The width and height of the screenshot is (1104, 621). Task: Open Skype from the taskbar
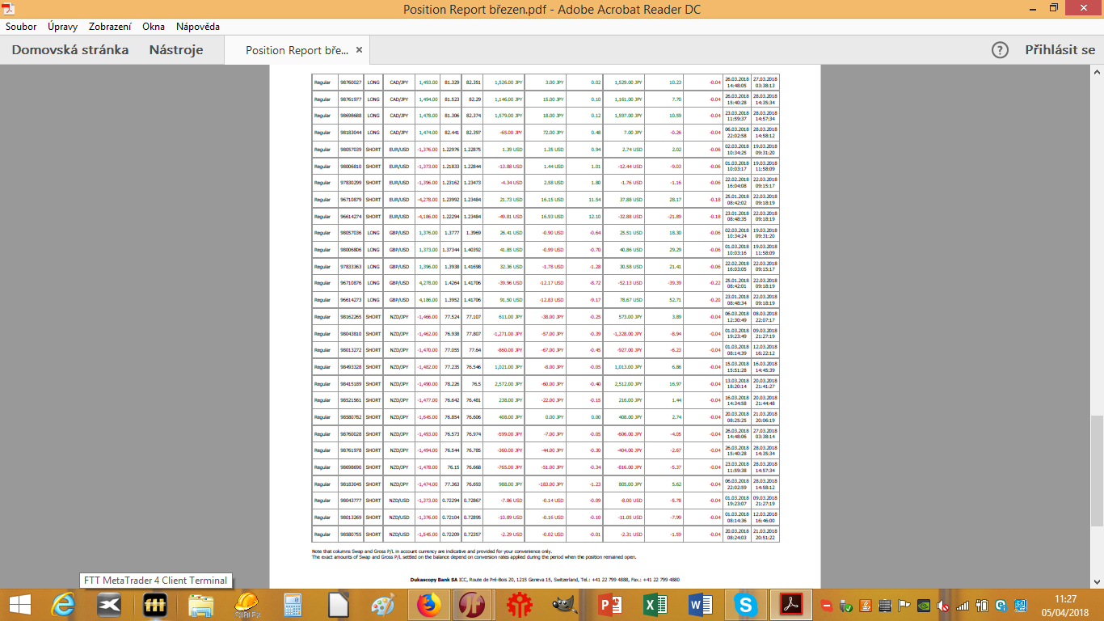point(743,605)
